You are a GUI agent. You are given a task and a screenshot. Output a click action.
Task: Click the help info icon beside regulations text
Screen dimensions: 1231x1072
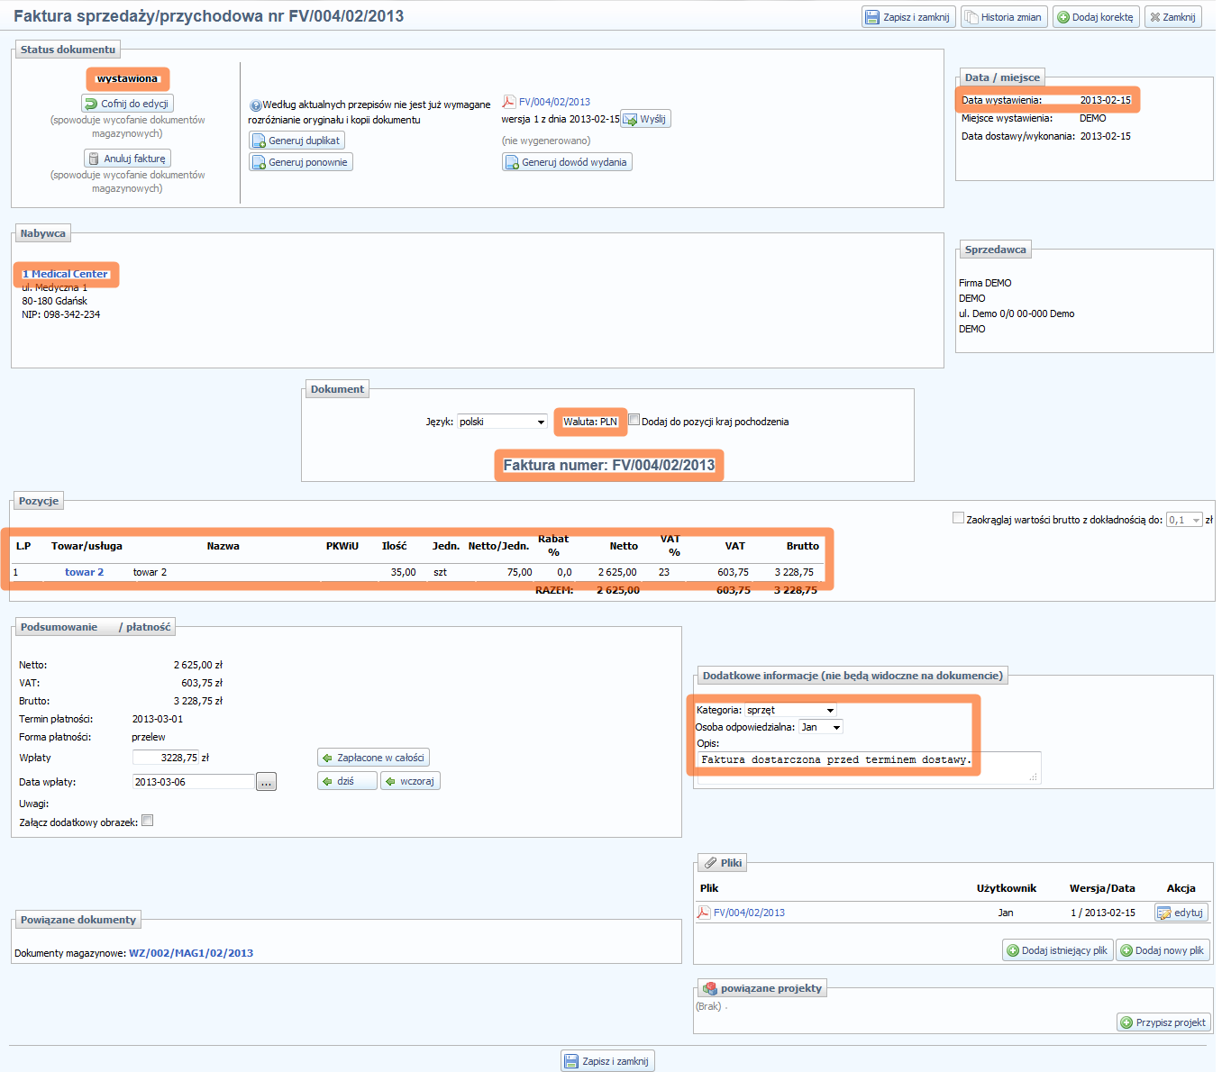[255, 105]
